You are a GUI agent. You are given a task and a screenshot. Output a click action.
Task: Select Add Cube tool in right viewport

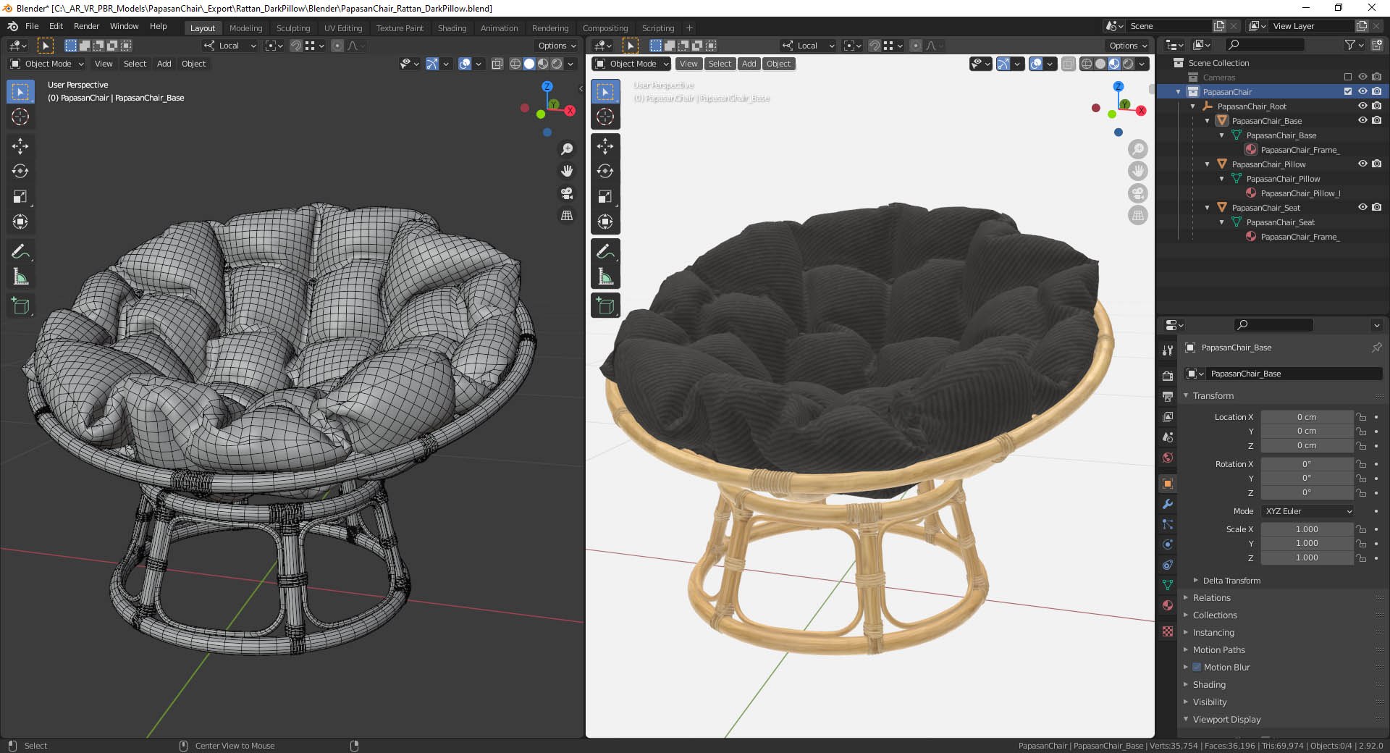pyautogui.click(x=605, y=306)
